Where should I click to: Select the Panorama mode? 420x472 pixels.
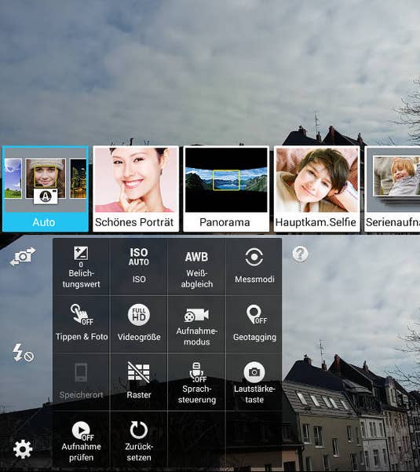pyautogui.click(x=226, y=188)
